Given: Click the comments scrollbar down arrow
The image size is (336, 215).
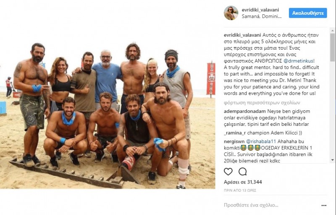Looking at the screenshot, I should tap(332, 160).
